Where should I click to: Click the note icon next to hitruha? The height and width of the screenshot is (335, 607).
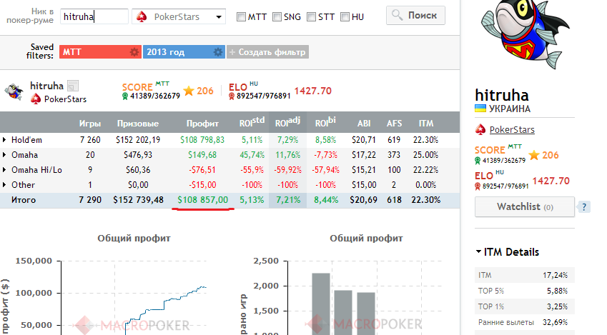73,86
